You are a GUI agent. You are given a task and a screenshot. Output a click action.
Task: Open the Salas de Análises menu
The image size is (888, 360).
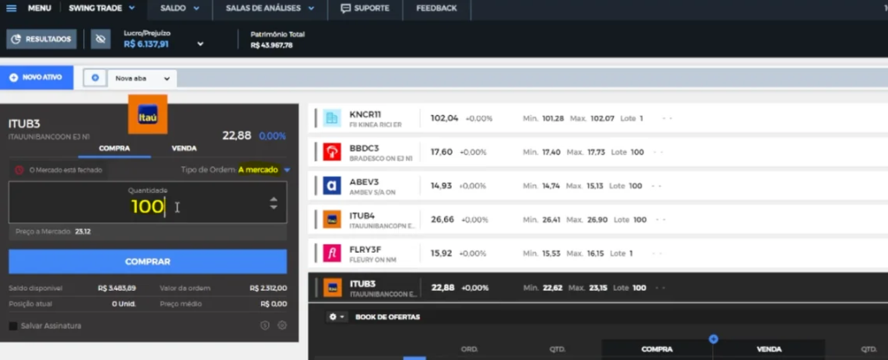pyautogui.click(x=270, y=9)
